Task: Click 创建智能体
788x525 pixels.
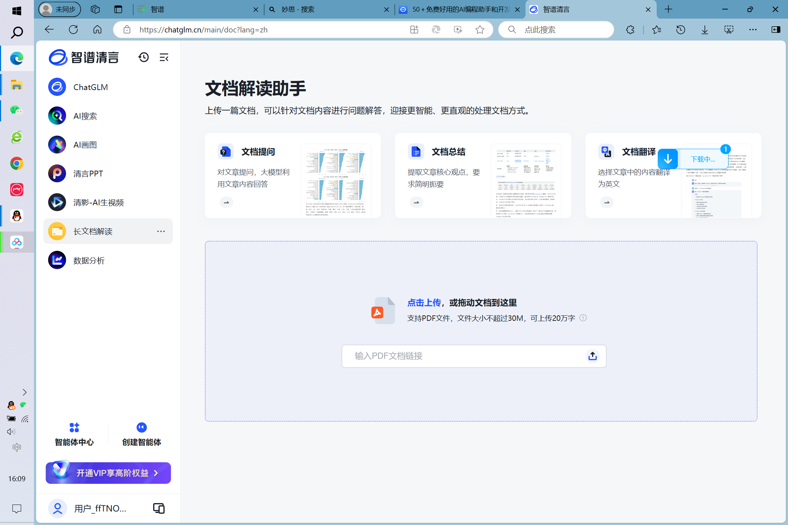Action: click(142, 435)
